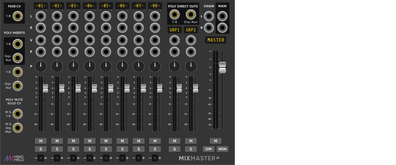Click track 06 volume fader handle
This screenshot has width=396, height=165.
pyautogui.click(x=127, y=88)
